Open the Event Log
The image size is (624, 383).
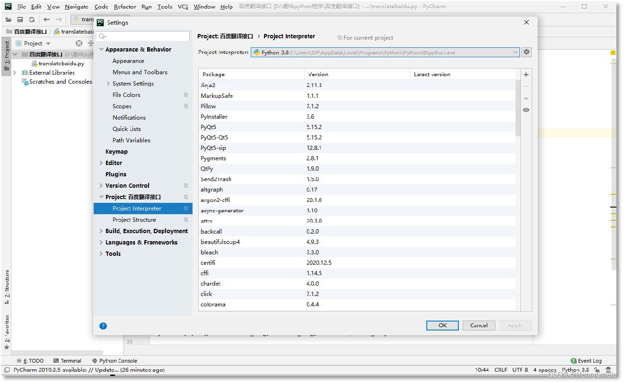pos(586,361)
